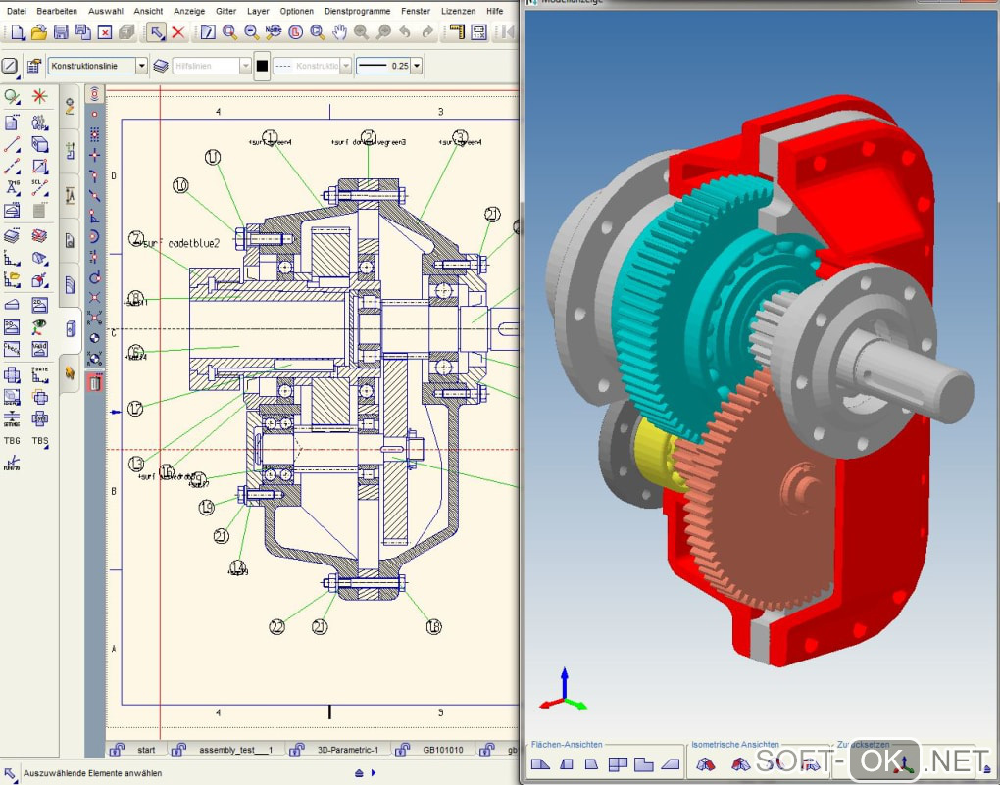The width and height of the screenshot is (1000, 785).
Task: Click the black line color swatch
Action: tap(262, 66)
